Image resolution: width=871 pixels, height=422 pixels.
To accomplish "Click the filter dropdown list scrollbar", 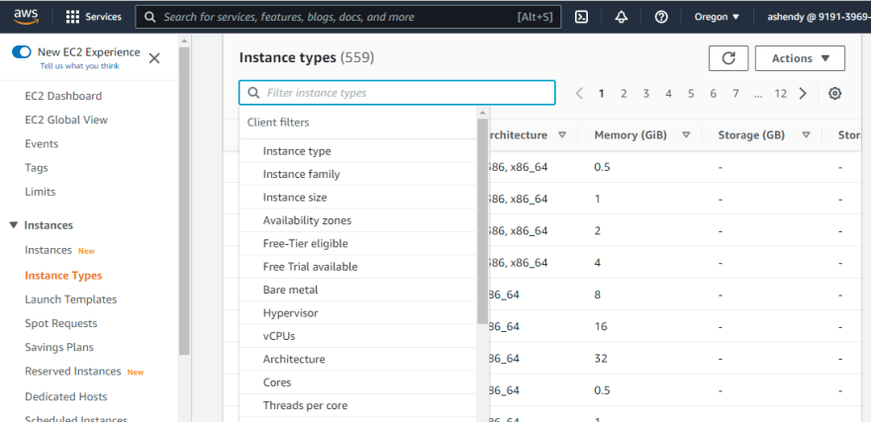I will 482,220.
